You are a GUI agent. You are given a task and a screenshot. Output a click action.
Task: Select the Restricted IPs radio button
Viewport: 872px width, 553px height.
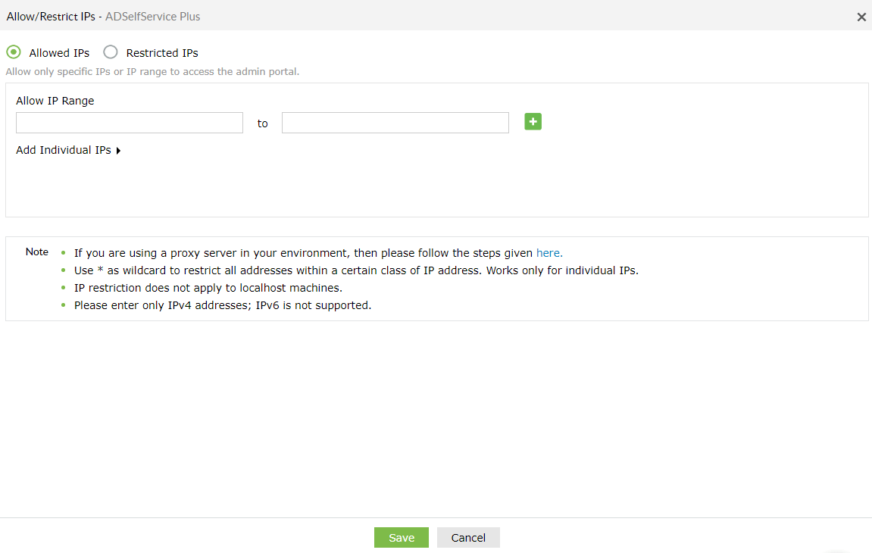[x=111, y=52]
